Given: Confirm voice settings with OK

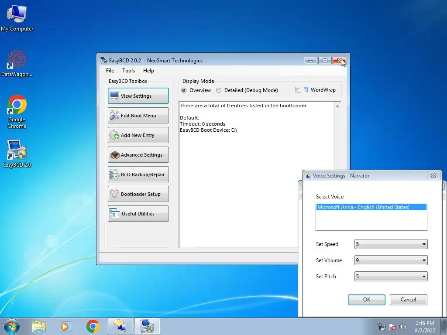Looking at the screenshot, I should click(367, 300).
